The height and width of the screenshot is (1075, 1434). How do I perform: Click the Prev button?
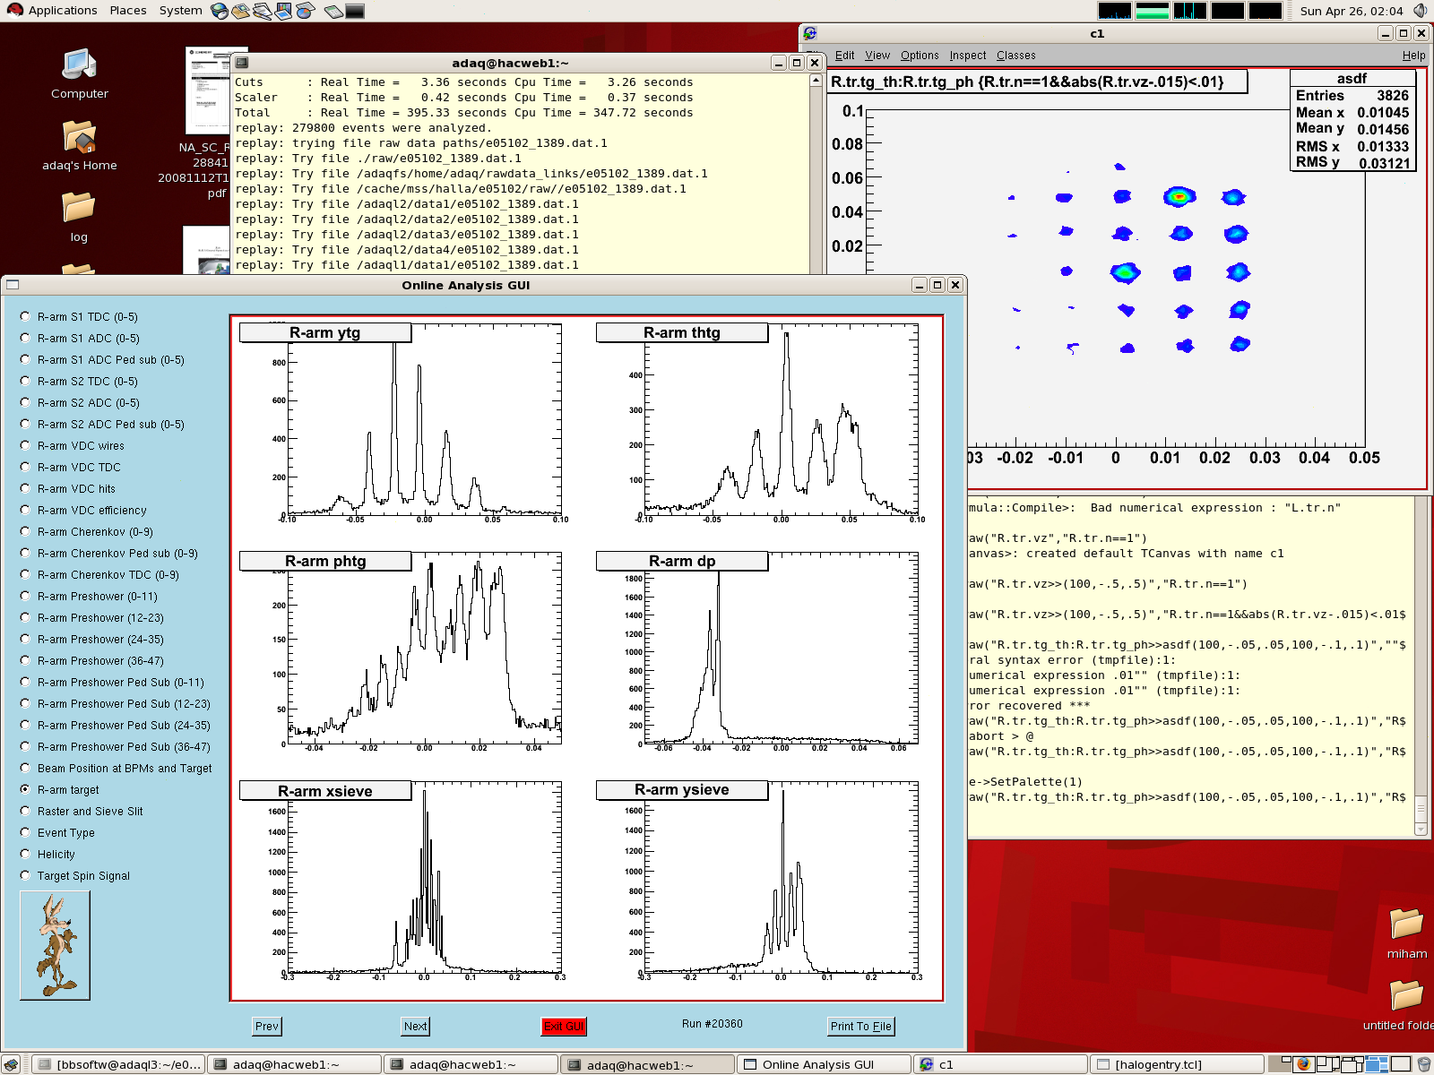coord(267,1027)
